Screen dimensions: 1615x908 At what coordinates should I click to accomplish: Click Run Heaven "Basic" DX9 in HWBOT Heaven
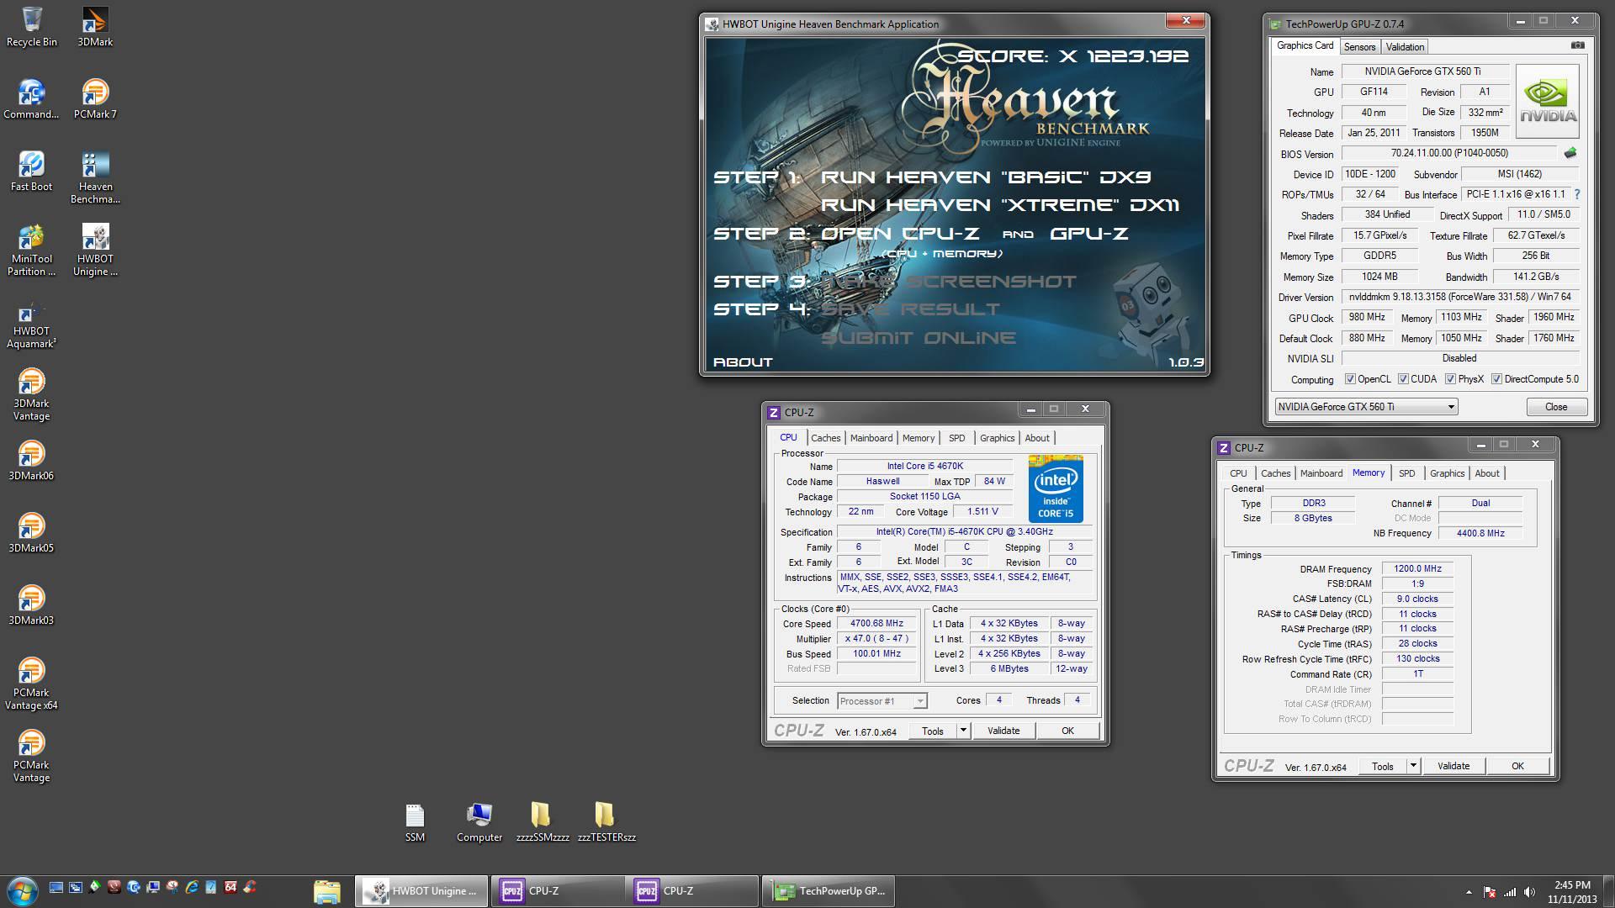point(986,177)
